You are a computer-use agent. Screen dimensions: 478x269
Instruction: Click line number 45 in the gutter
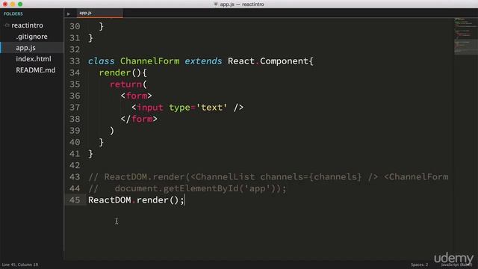(x=75, y=200)
